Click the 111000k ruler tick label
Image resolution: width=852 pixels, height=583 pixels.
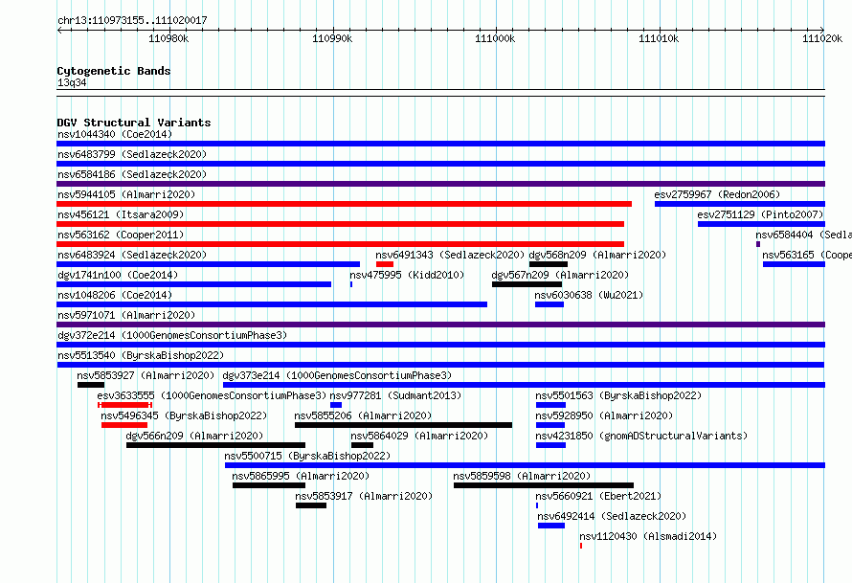coord(495,38)
